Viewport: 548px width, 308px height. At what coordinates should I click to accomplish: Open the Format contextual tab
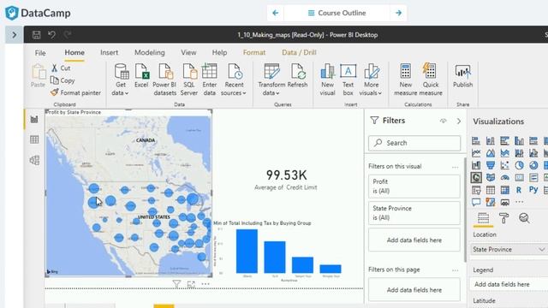254,52
